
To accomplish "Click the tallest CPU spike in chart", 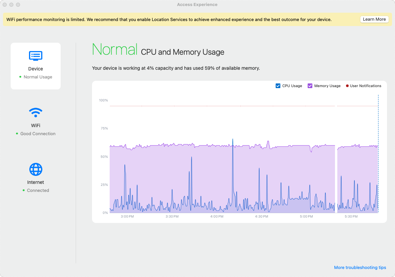I will click(x=233, y=140).
